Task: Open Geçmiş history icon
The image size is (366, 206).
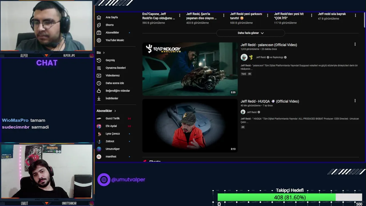Action: click(99, 60)
